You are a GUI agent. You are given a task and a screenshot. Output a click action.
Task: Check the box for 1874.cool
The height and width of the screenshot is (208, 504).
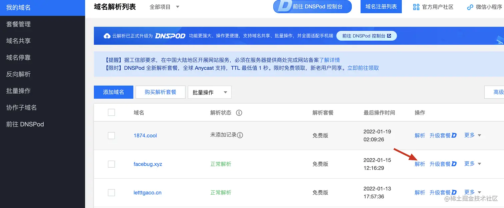[111, 135]
